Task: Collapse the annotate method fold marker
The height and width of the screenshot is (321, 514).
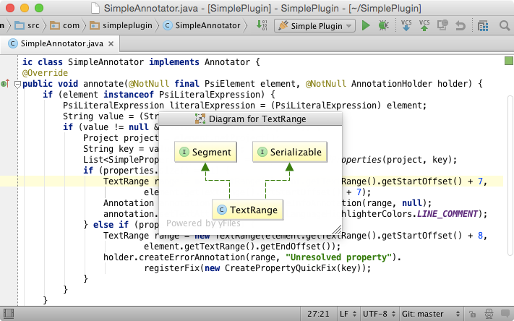Action: [x=17, y=85]
